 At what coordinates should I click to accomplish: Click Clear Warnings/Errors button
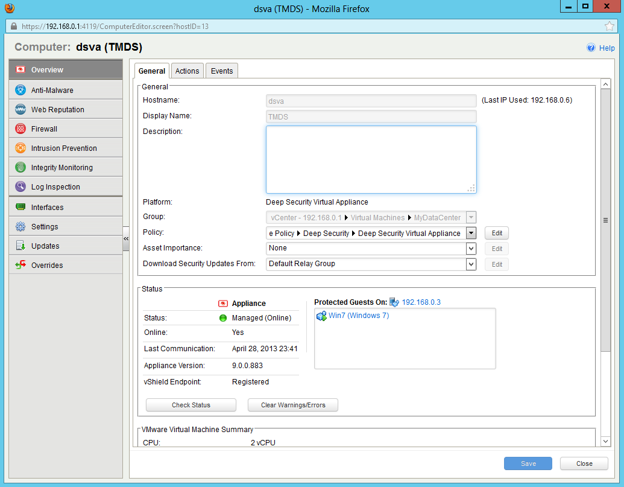pyautogui.click(x=293, y=405)
